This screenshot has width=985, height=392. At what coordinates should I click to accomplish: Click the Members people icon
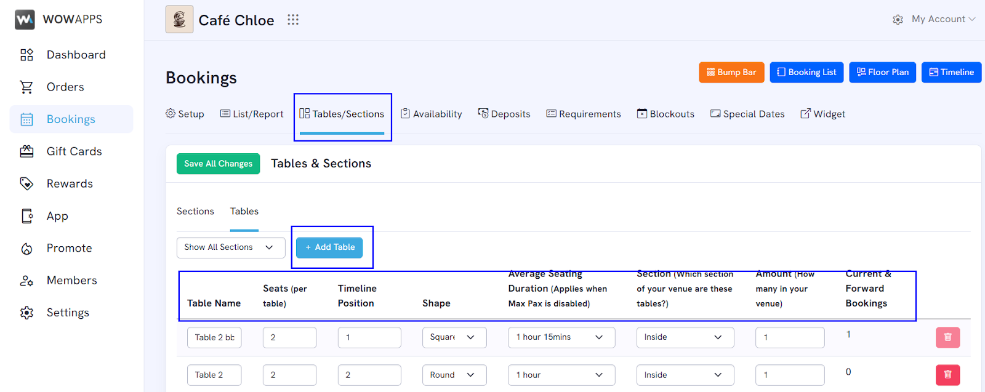(x=26, y=281)
